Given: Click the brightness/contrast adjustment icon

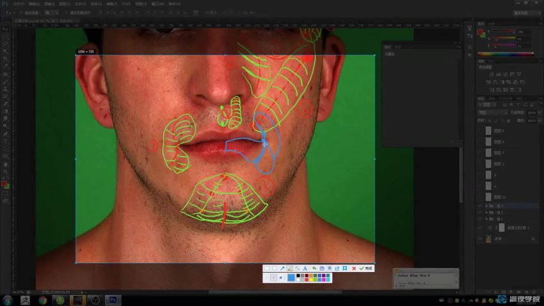Looking at the screenshot, I should tap(492, 74).
